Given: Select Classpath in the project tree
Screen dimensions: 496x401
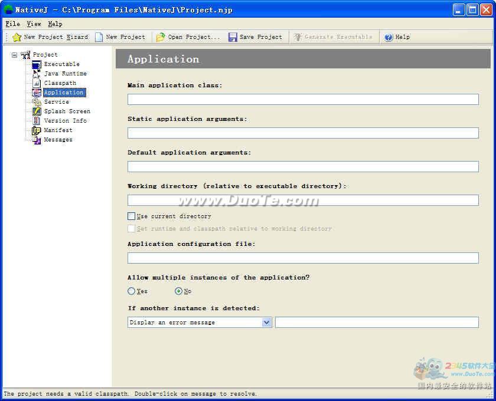Looking at the screenshot, I should [x=60, y=83].
